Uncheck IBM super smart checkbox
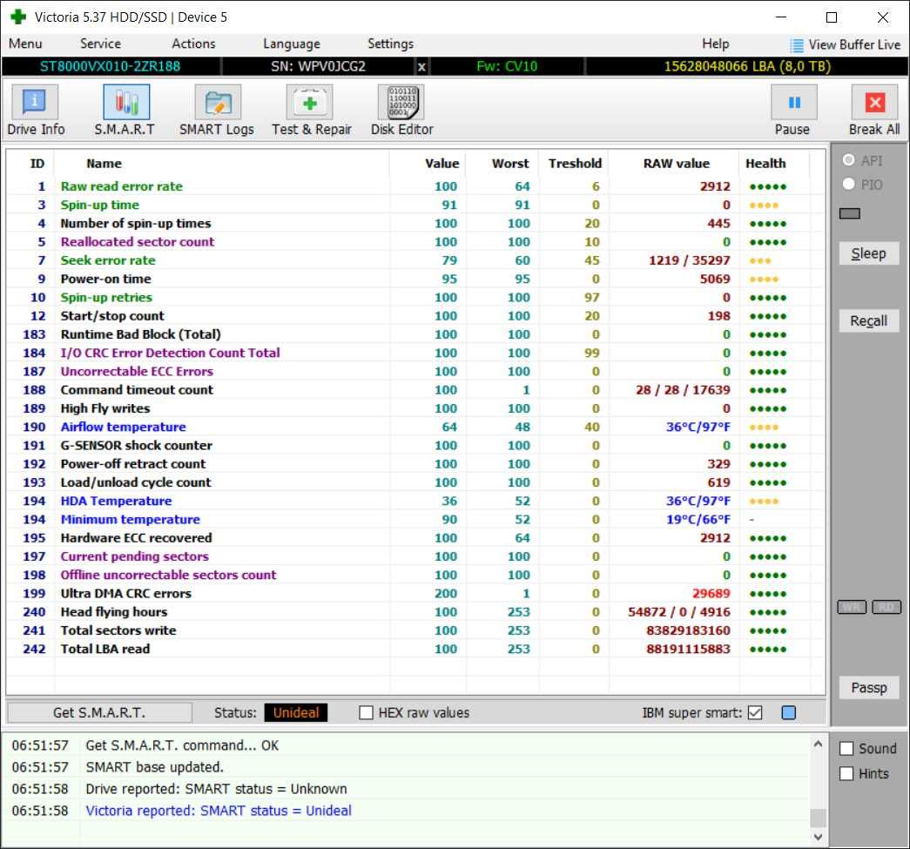The height and width of the screenshot is (849, 910). [x=754, y=712]
